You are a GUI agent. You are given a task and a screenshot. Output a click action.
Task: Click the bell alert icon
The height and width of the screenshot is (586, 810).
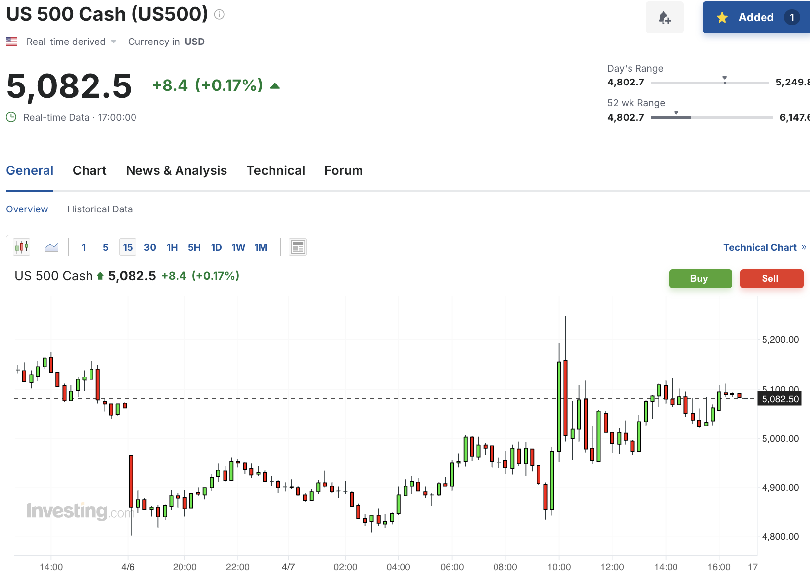(665, 18)
